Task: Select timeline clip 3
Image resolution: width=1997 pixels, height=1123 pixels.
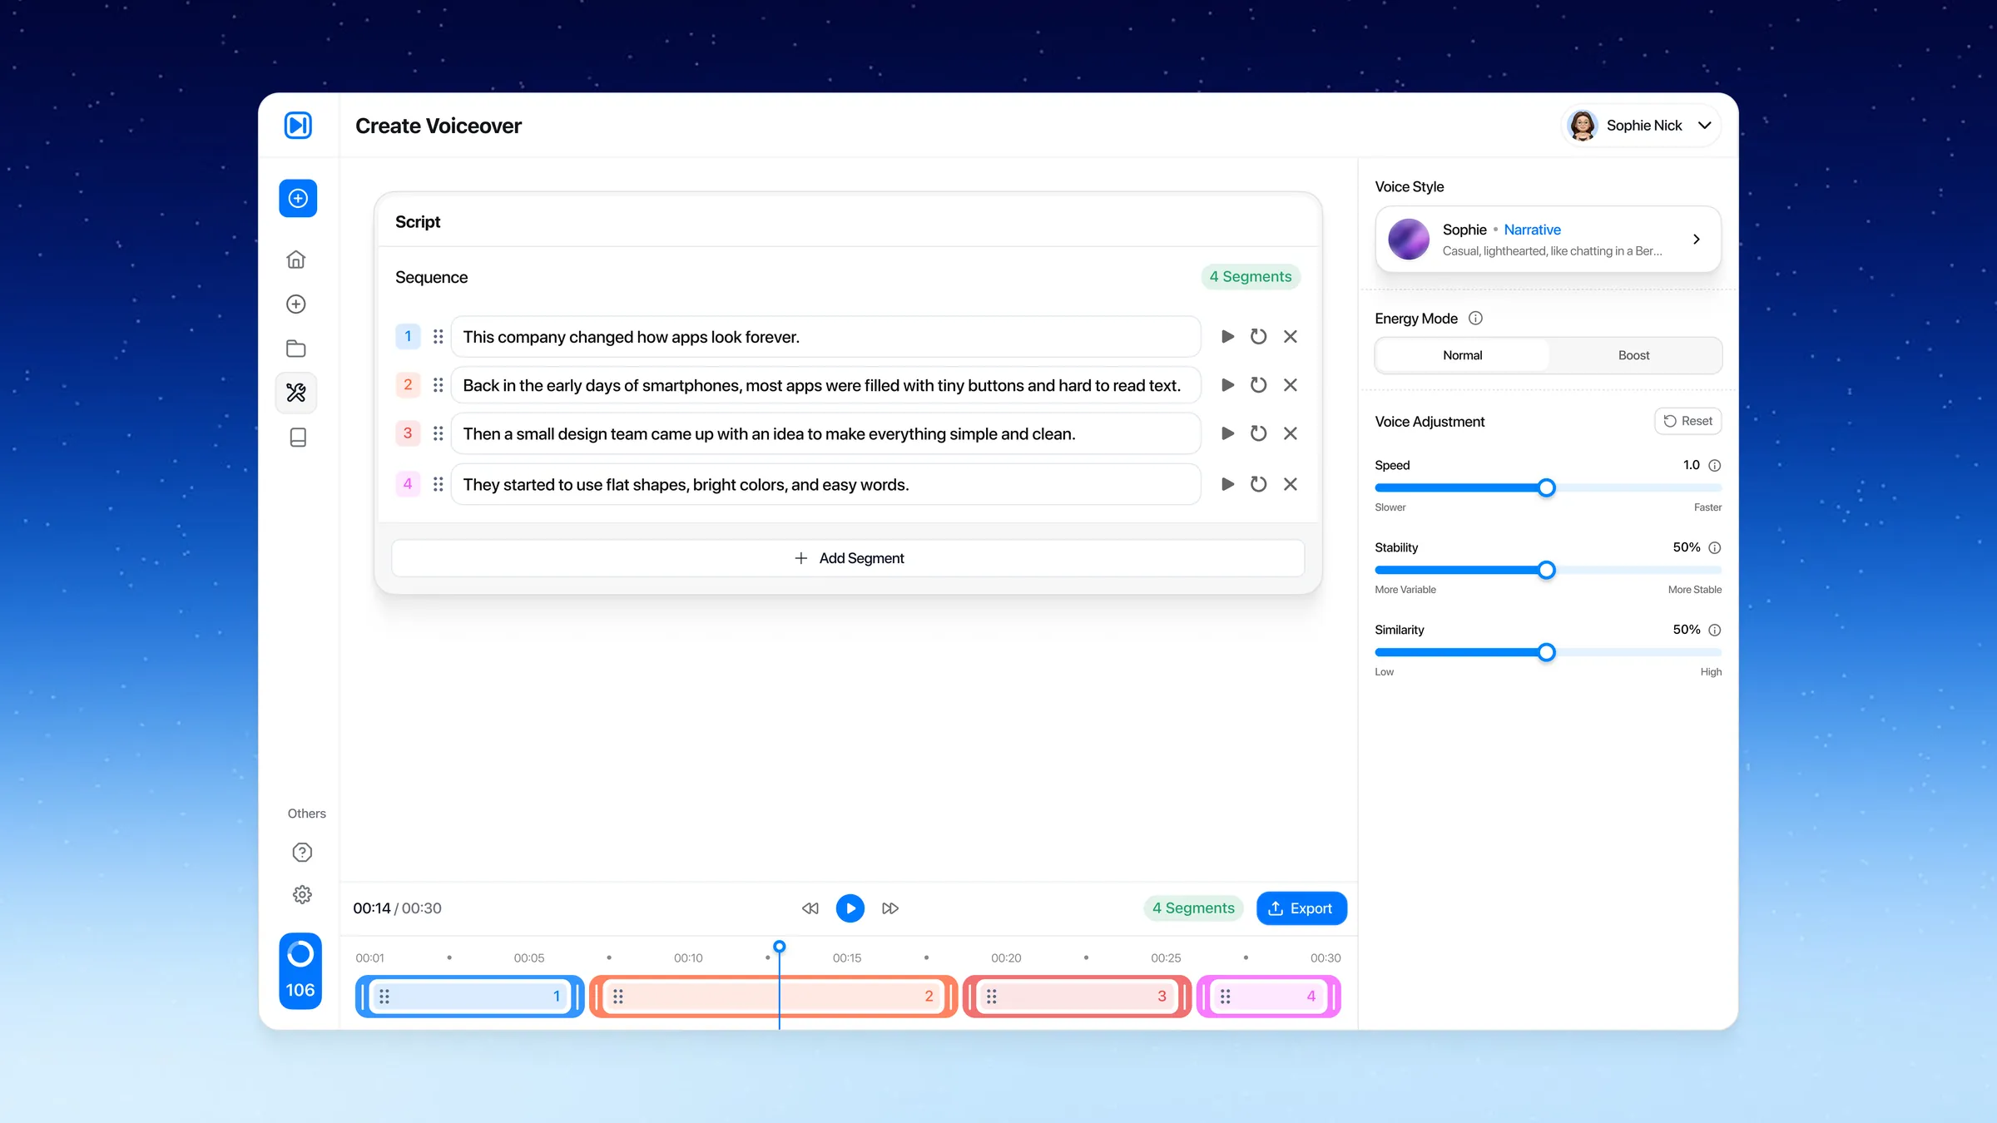Action: click(1077, 997)
